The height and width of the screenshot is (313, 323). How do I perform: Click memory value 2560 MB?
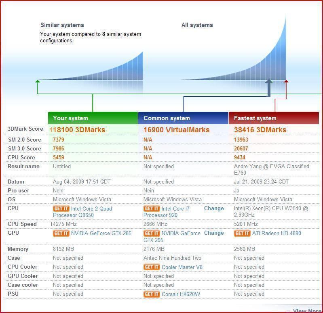coord(245,249)
